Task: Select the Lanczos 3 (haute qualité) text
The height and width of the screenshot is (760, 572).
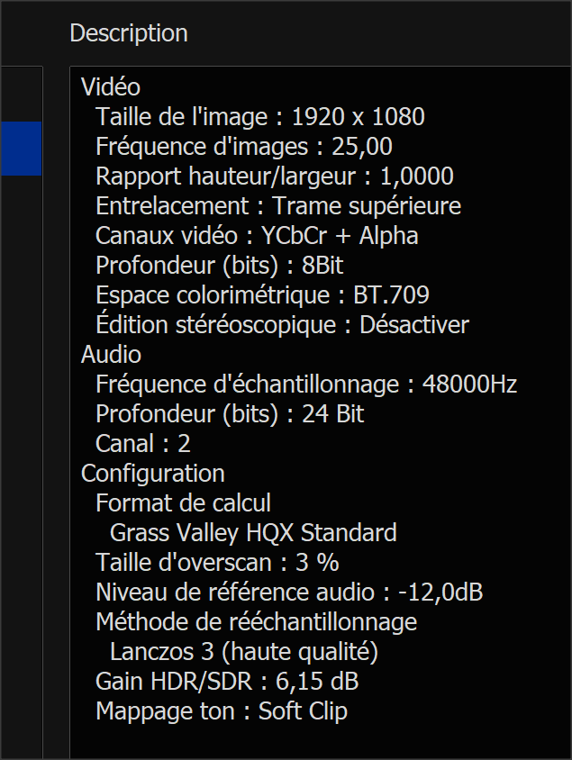Action: click(x=243, y=651)
